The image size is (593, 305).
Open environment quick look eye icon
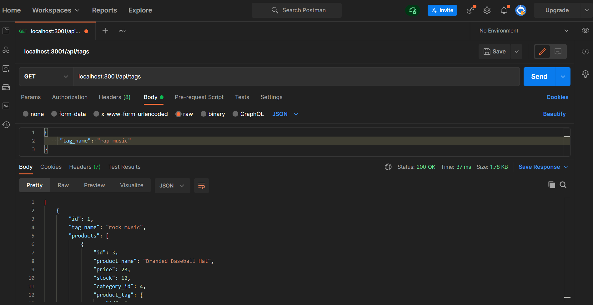pos(585,31)
